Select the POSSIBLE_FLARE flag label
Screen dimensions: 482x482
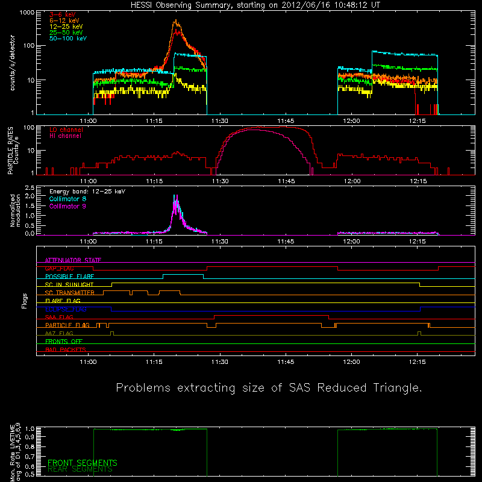(69, 277)
